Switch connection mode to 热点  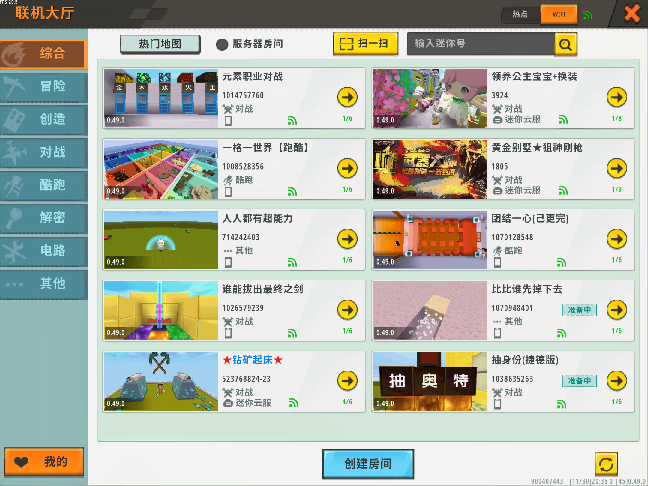(520, 14)
